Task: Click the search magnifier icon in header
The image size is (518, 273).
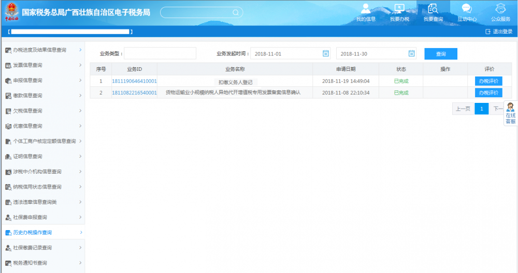Action: (235, 13)
